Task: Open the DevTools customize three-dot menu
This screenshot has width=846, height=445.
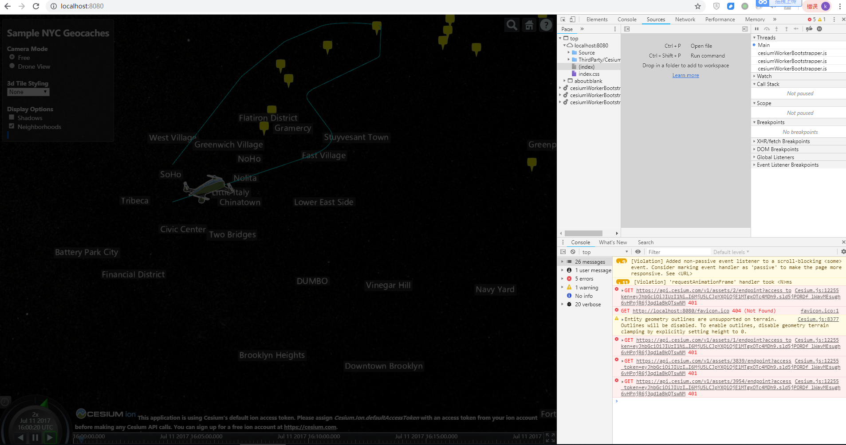Action: click(x=834, y=20)
